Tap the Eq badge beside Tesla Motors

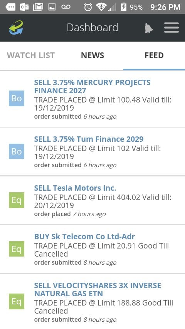17,200
